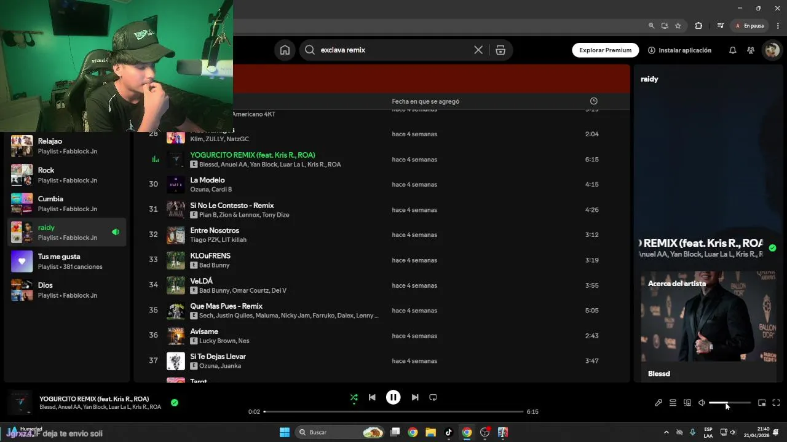Open the mini player icon
This screenshot has width=787, height=442.
click(x=762, y=403)
